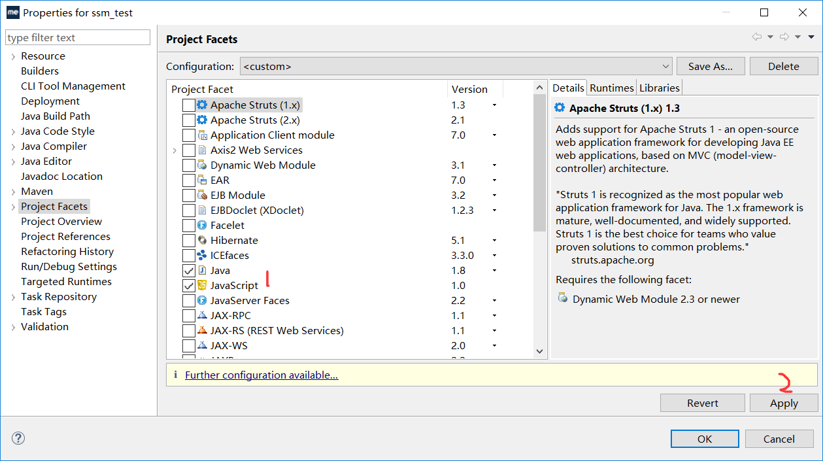
Task: Select Deployment in the tree
Action: 50,101
